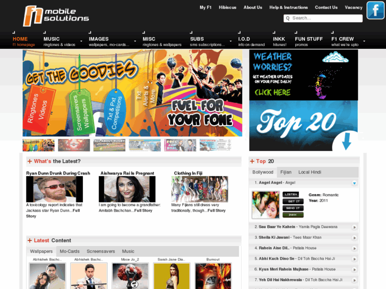The width and height of the screenshot is (386, 289).
Task: Go to About Us page
Action: (x=253, y=7)
